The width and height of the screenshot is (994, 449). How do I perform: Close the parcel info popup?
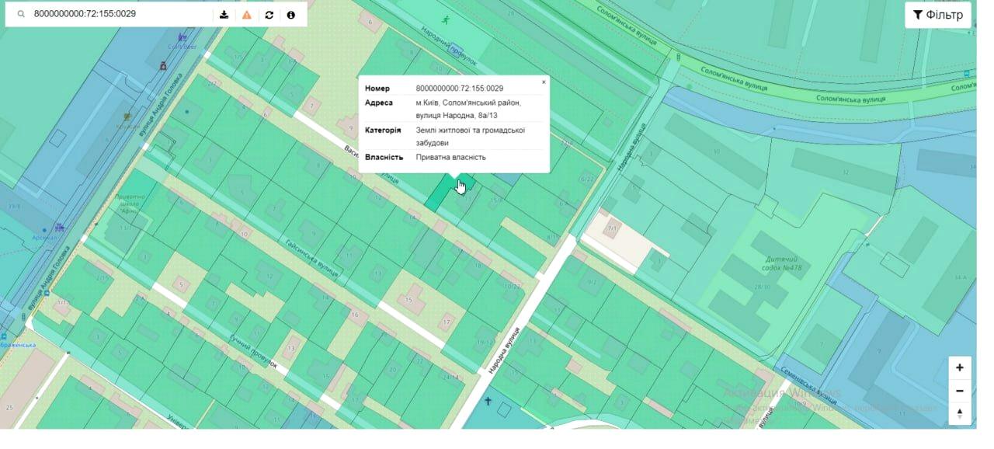[544, 82]
